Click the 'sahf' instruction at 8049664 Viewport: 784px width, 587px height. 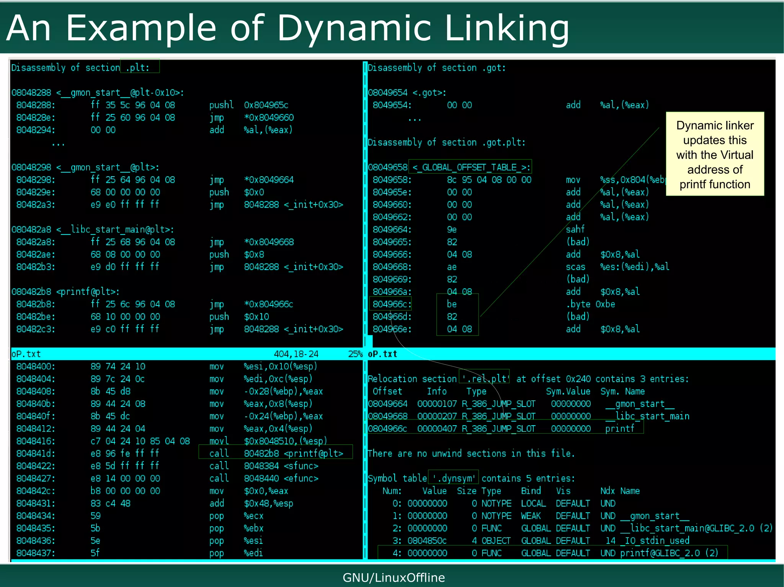pyautogui.click(x=575, y=229)
